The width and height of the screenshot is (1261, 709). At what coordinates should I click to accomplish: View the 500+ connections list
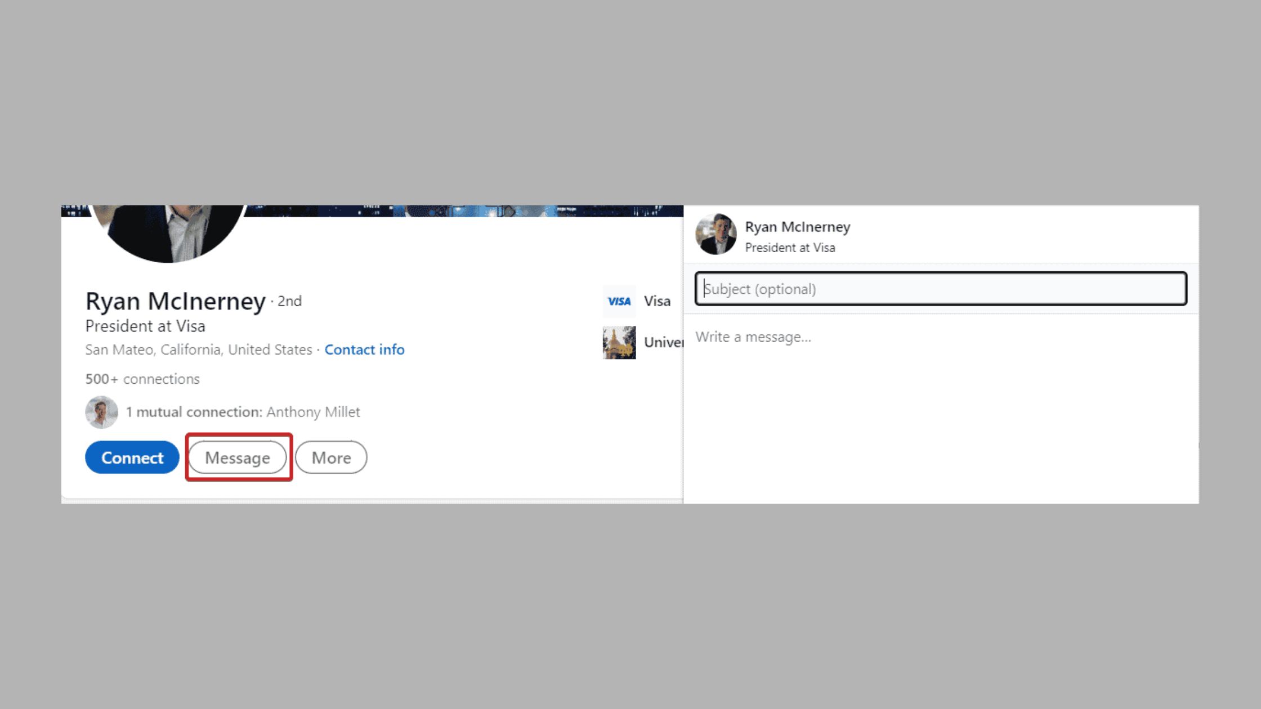point(141,379)
